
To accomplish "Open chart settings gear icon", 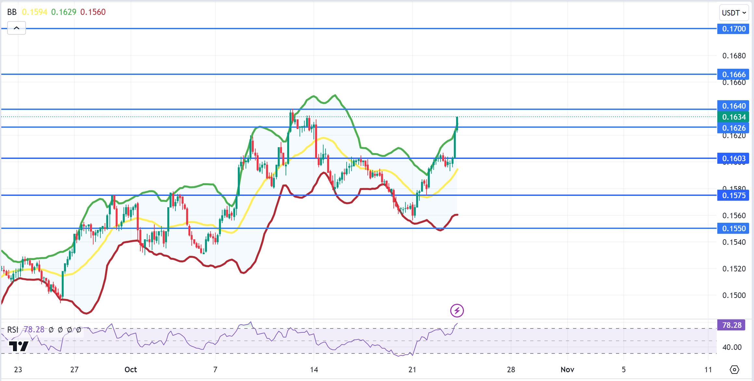I will click(x=734, y=370).
